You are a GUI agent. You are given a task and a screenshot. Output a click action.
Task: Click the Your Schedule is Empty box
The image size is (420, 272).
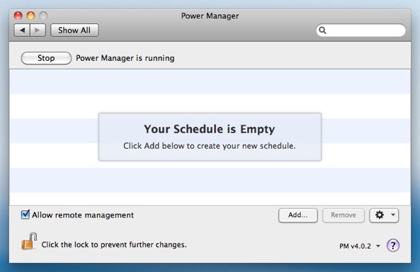(x=210, y=137)
